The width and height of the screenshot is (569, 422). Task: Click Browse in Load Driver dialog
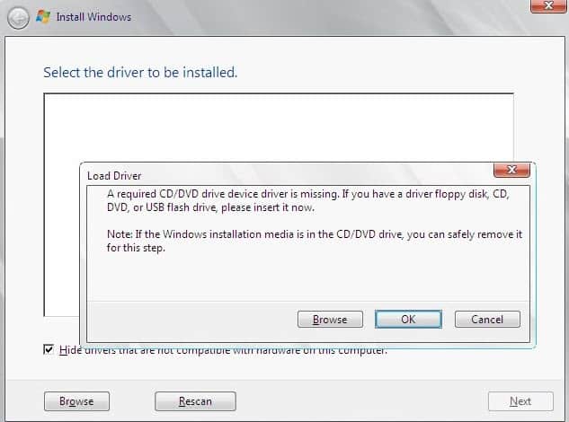pos(330,320)
